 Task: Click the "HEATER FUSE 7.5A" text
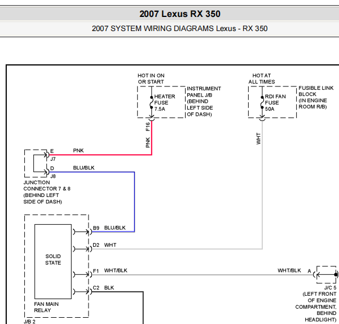[x=165, y=103]
